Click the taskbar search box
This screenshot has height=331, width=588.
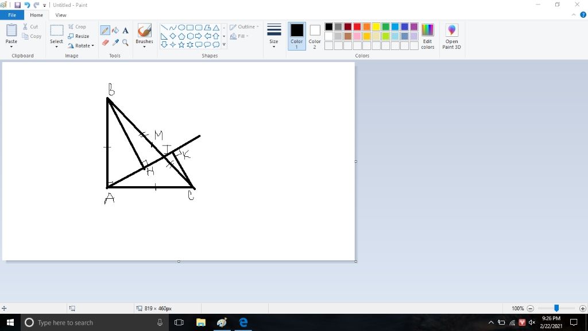(x=95, y=322)
